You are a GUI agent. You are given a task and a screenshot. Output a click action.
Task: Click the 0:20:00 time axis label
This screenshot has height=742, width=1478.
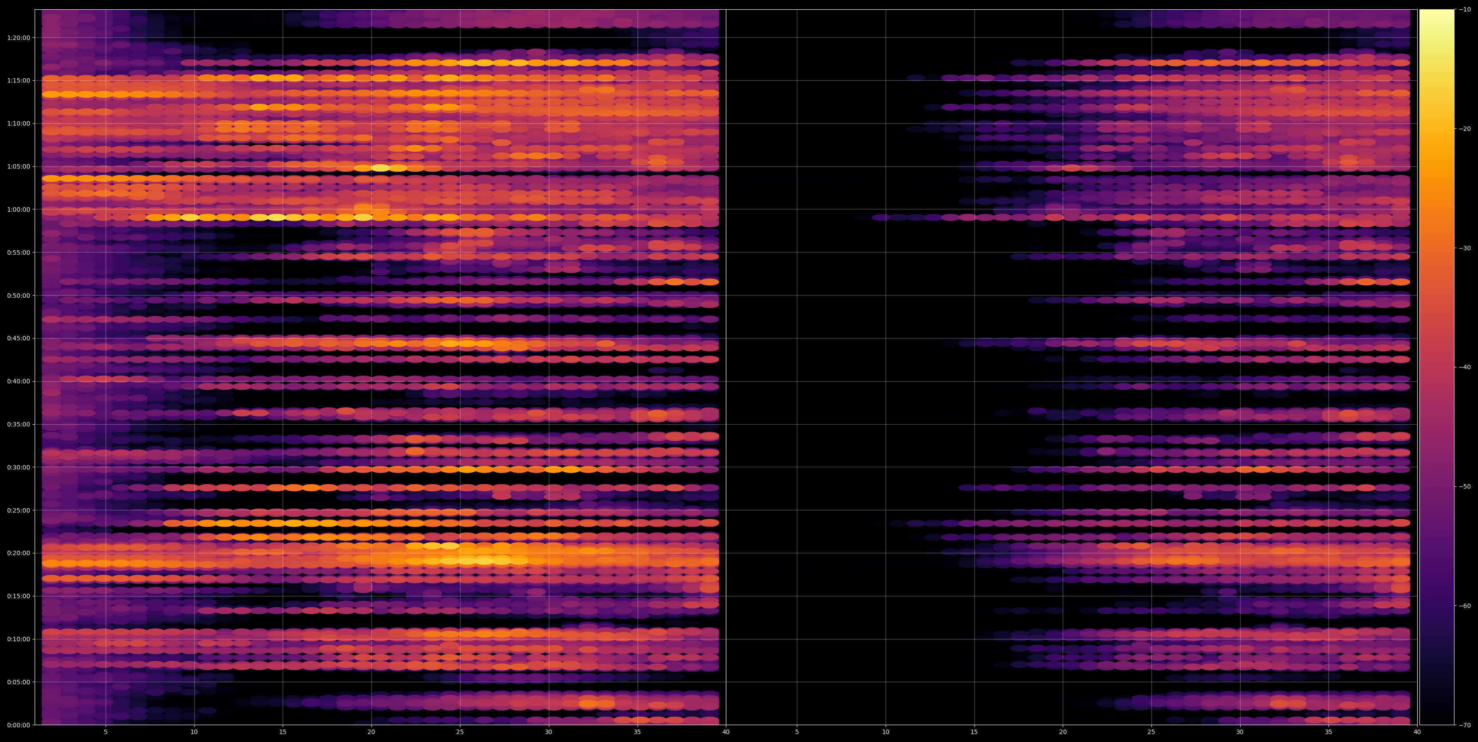[18, 553]
